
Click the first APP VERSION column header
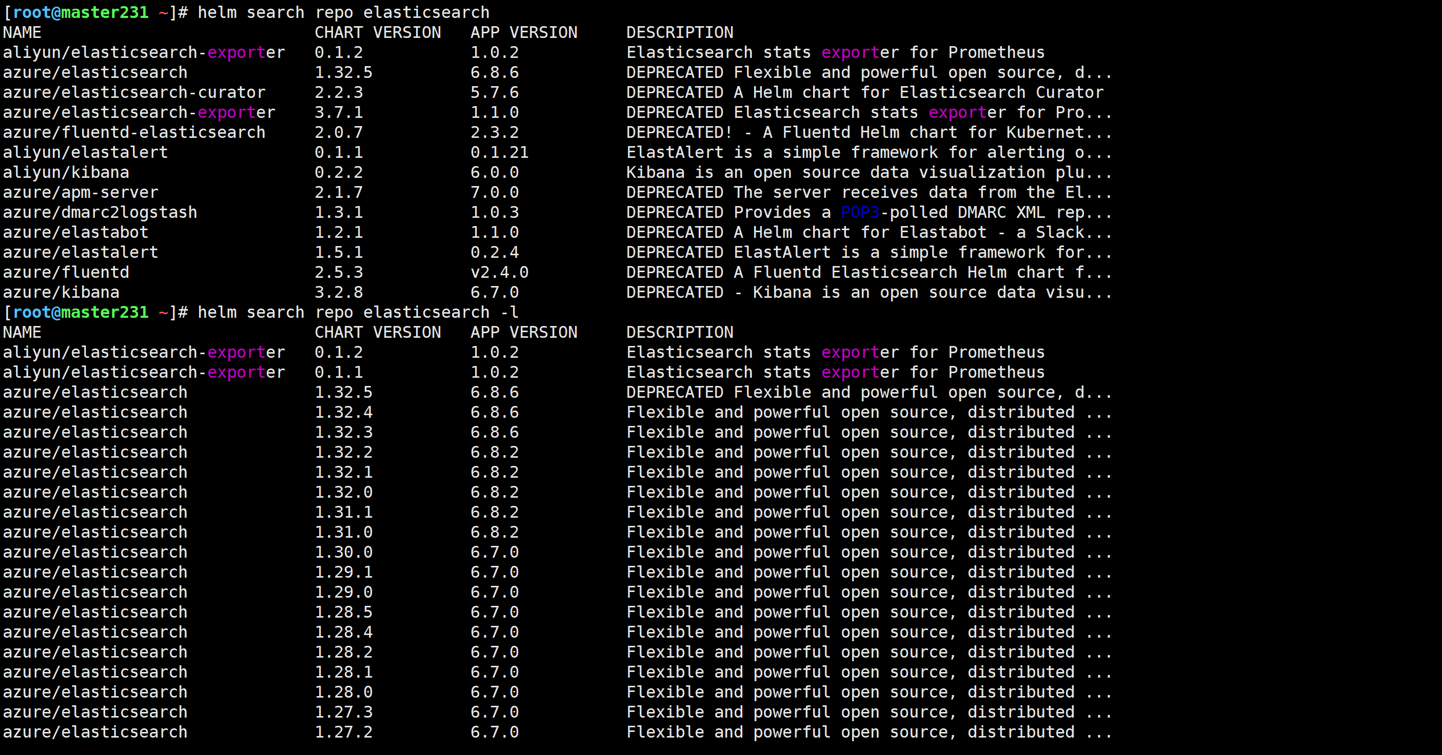click(524, 32)
